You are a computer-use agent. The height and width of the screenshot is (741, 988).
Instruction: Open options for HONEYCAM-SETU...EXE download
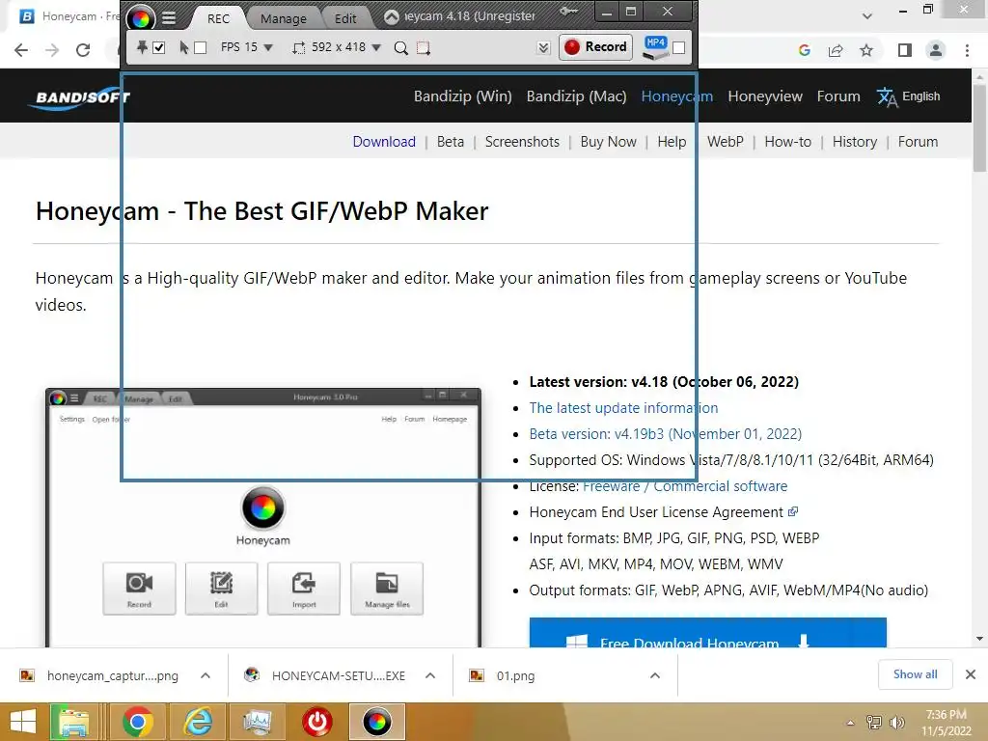[x=430, y=675]
